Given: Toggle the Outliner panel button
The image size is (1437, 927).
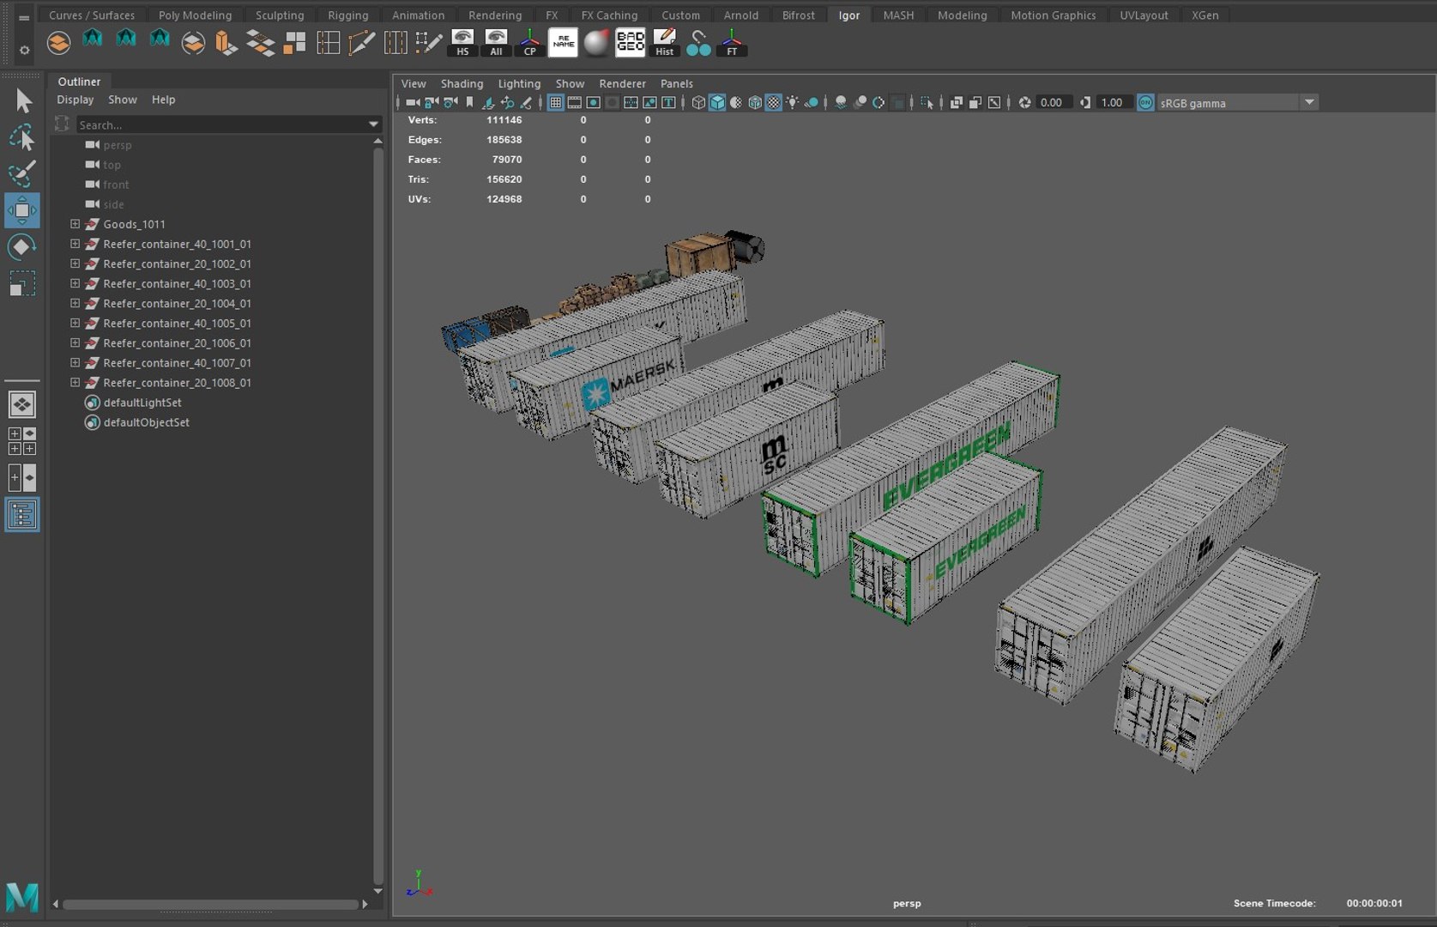Looking at the screenshot, I should coord(22,515).
